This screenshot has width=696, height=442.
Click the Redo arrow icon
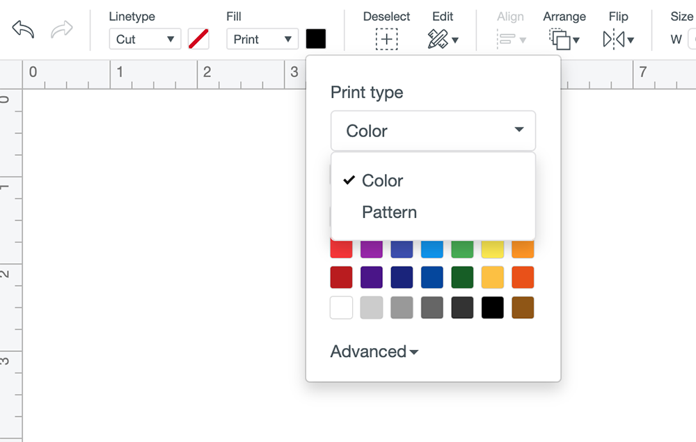tap(62, 30)
